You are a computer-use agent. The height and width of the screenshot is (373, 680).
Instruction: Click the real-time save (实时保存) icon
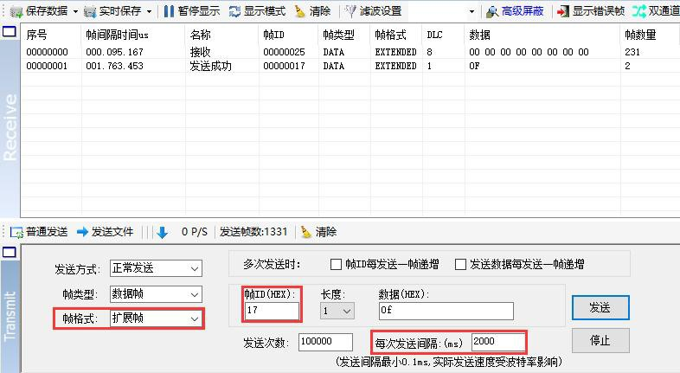coord(90,11)
